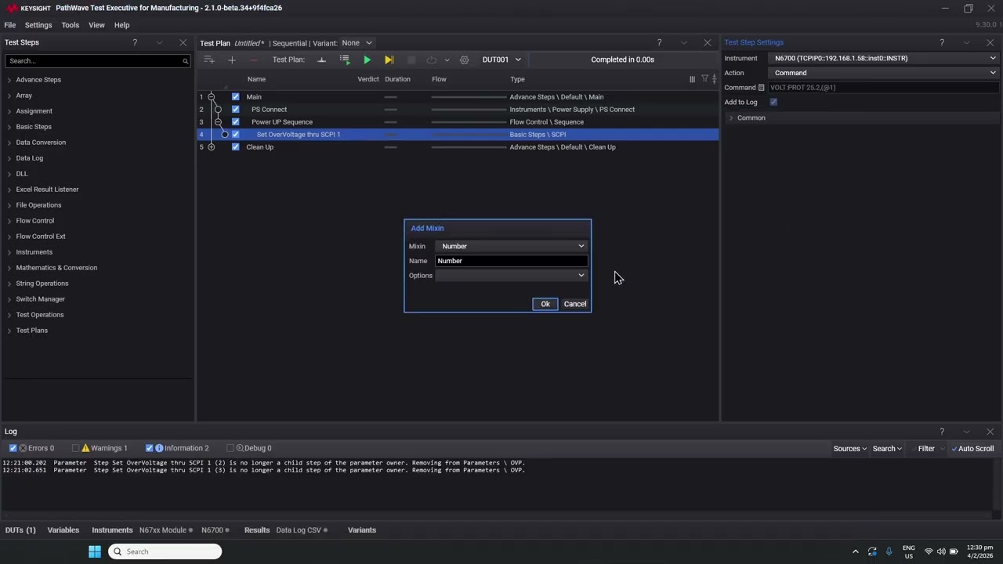Open the Settings menu
The image size is (1003, 564).
[38, 25]
